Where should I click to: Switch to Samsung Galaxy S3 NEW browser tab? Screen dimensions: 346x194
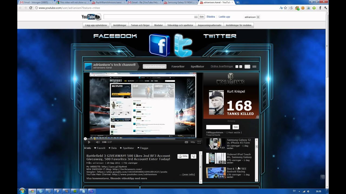[180, 2]
